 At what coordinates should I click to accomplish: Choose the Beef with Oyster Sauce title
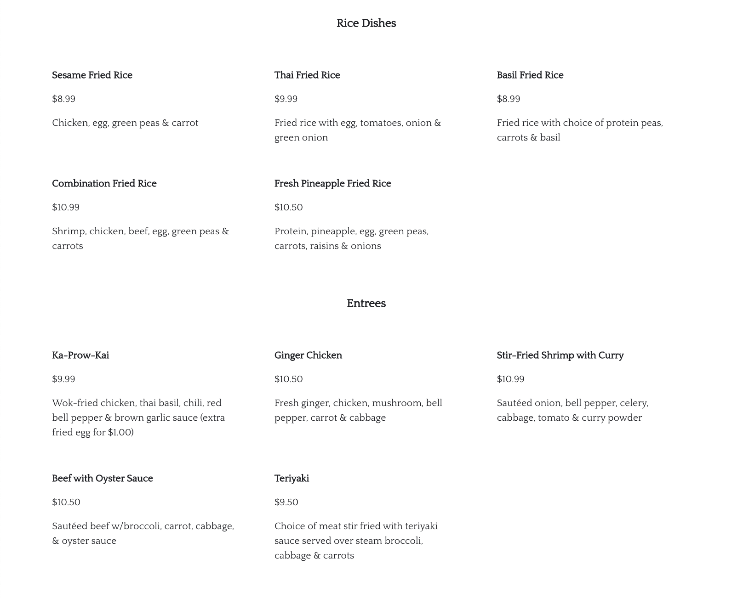click(102, 479)
